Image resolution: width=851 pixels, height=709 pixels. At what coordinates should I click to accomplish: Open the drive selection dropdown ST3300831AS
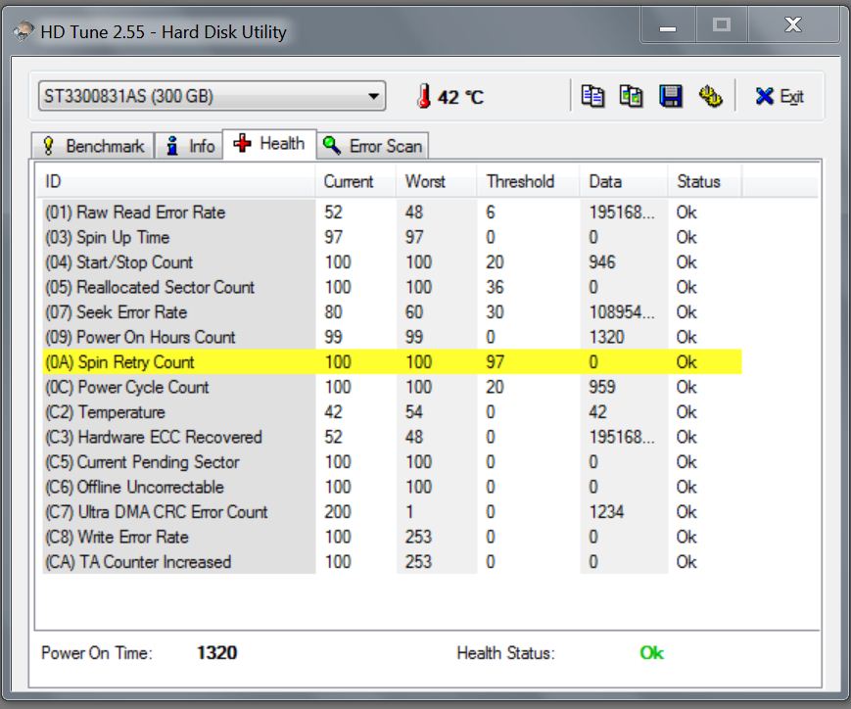(212, 96)
